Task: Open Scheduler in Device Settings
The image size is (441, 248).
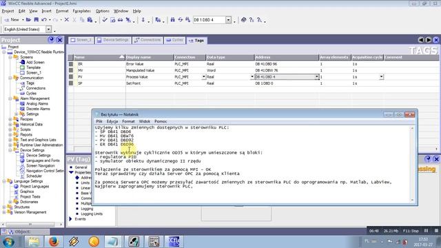Action: [34, 176]
